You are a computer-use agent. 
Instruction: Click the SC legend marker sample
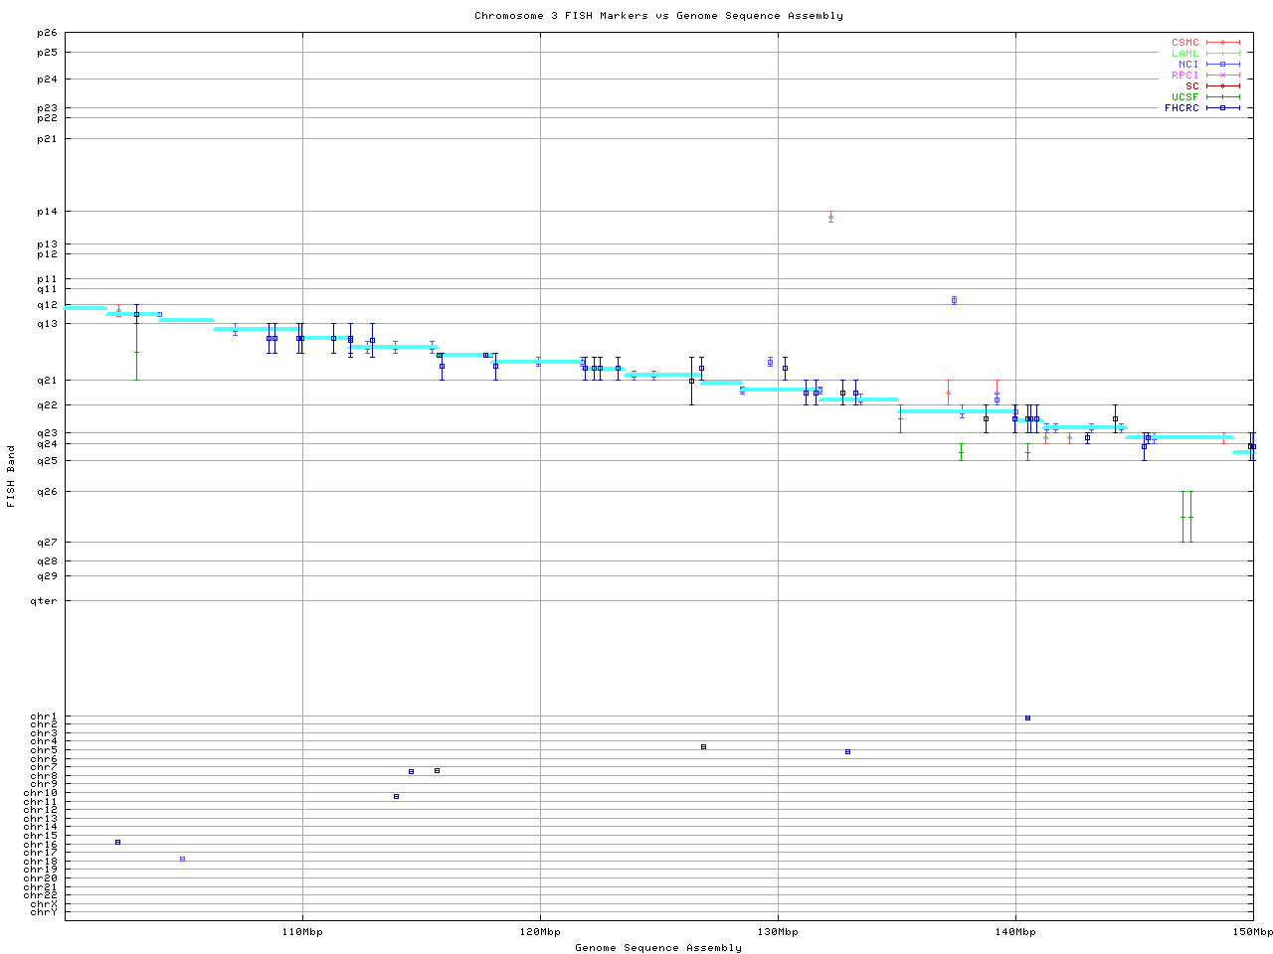tap(1222, 86)
